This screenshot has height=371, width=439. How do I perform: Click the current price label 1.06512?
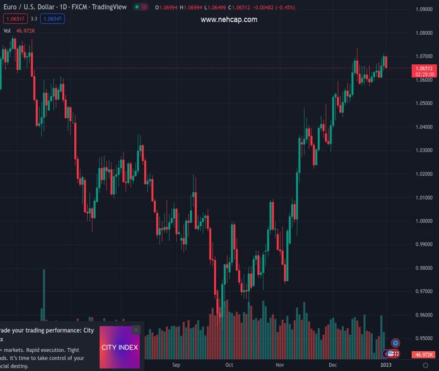[x=424, y=68]
